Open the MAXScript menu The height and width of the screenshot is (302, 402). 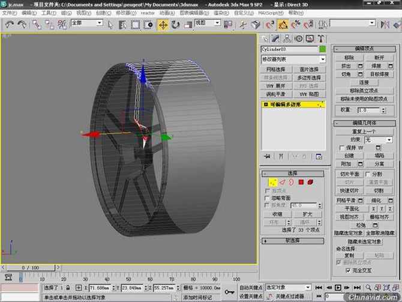(x=271, y=13)
